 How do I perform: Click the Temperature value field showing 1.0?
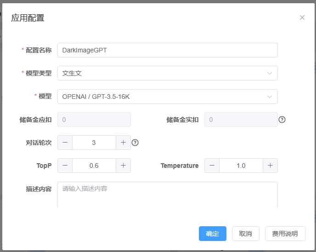tap(241, 166)
